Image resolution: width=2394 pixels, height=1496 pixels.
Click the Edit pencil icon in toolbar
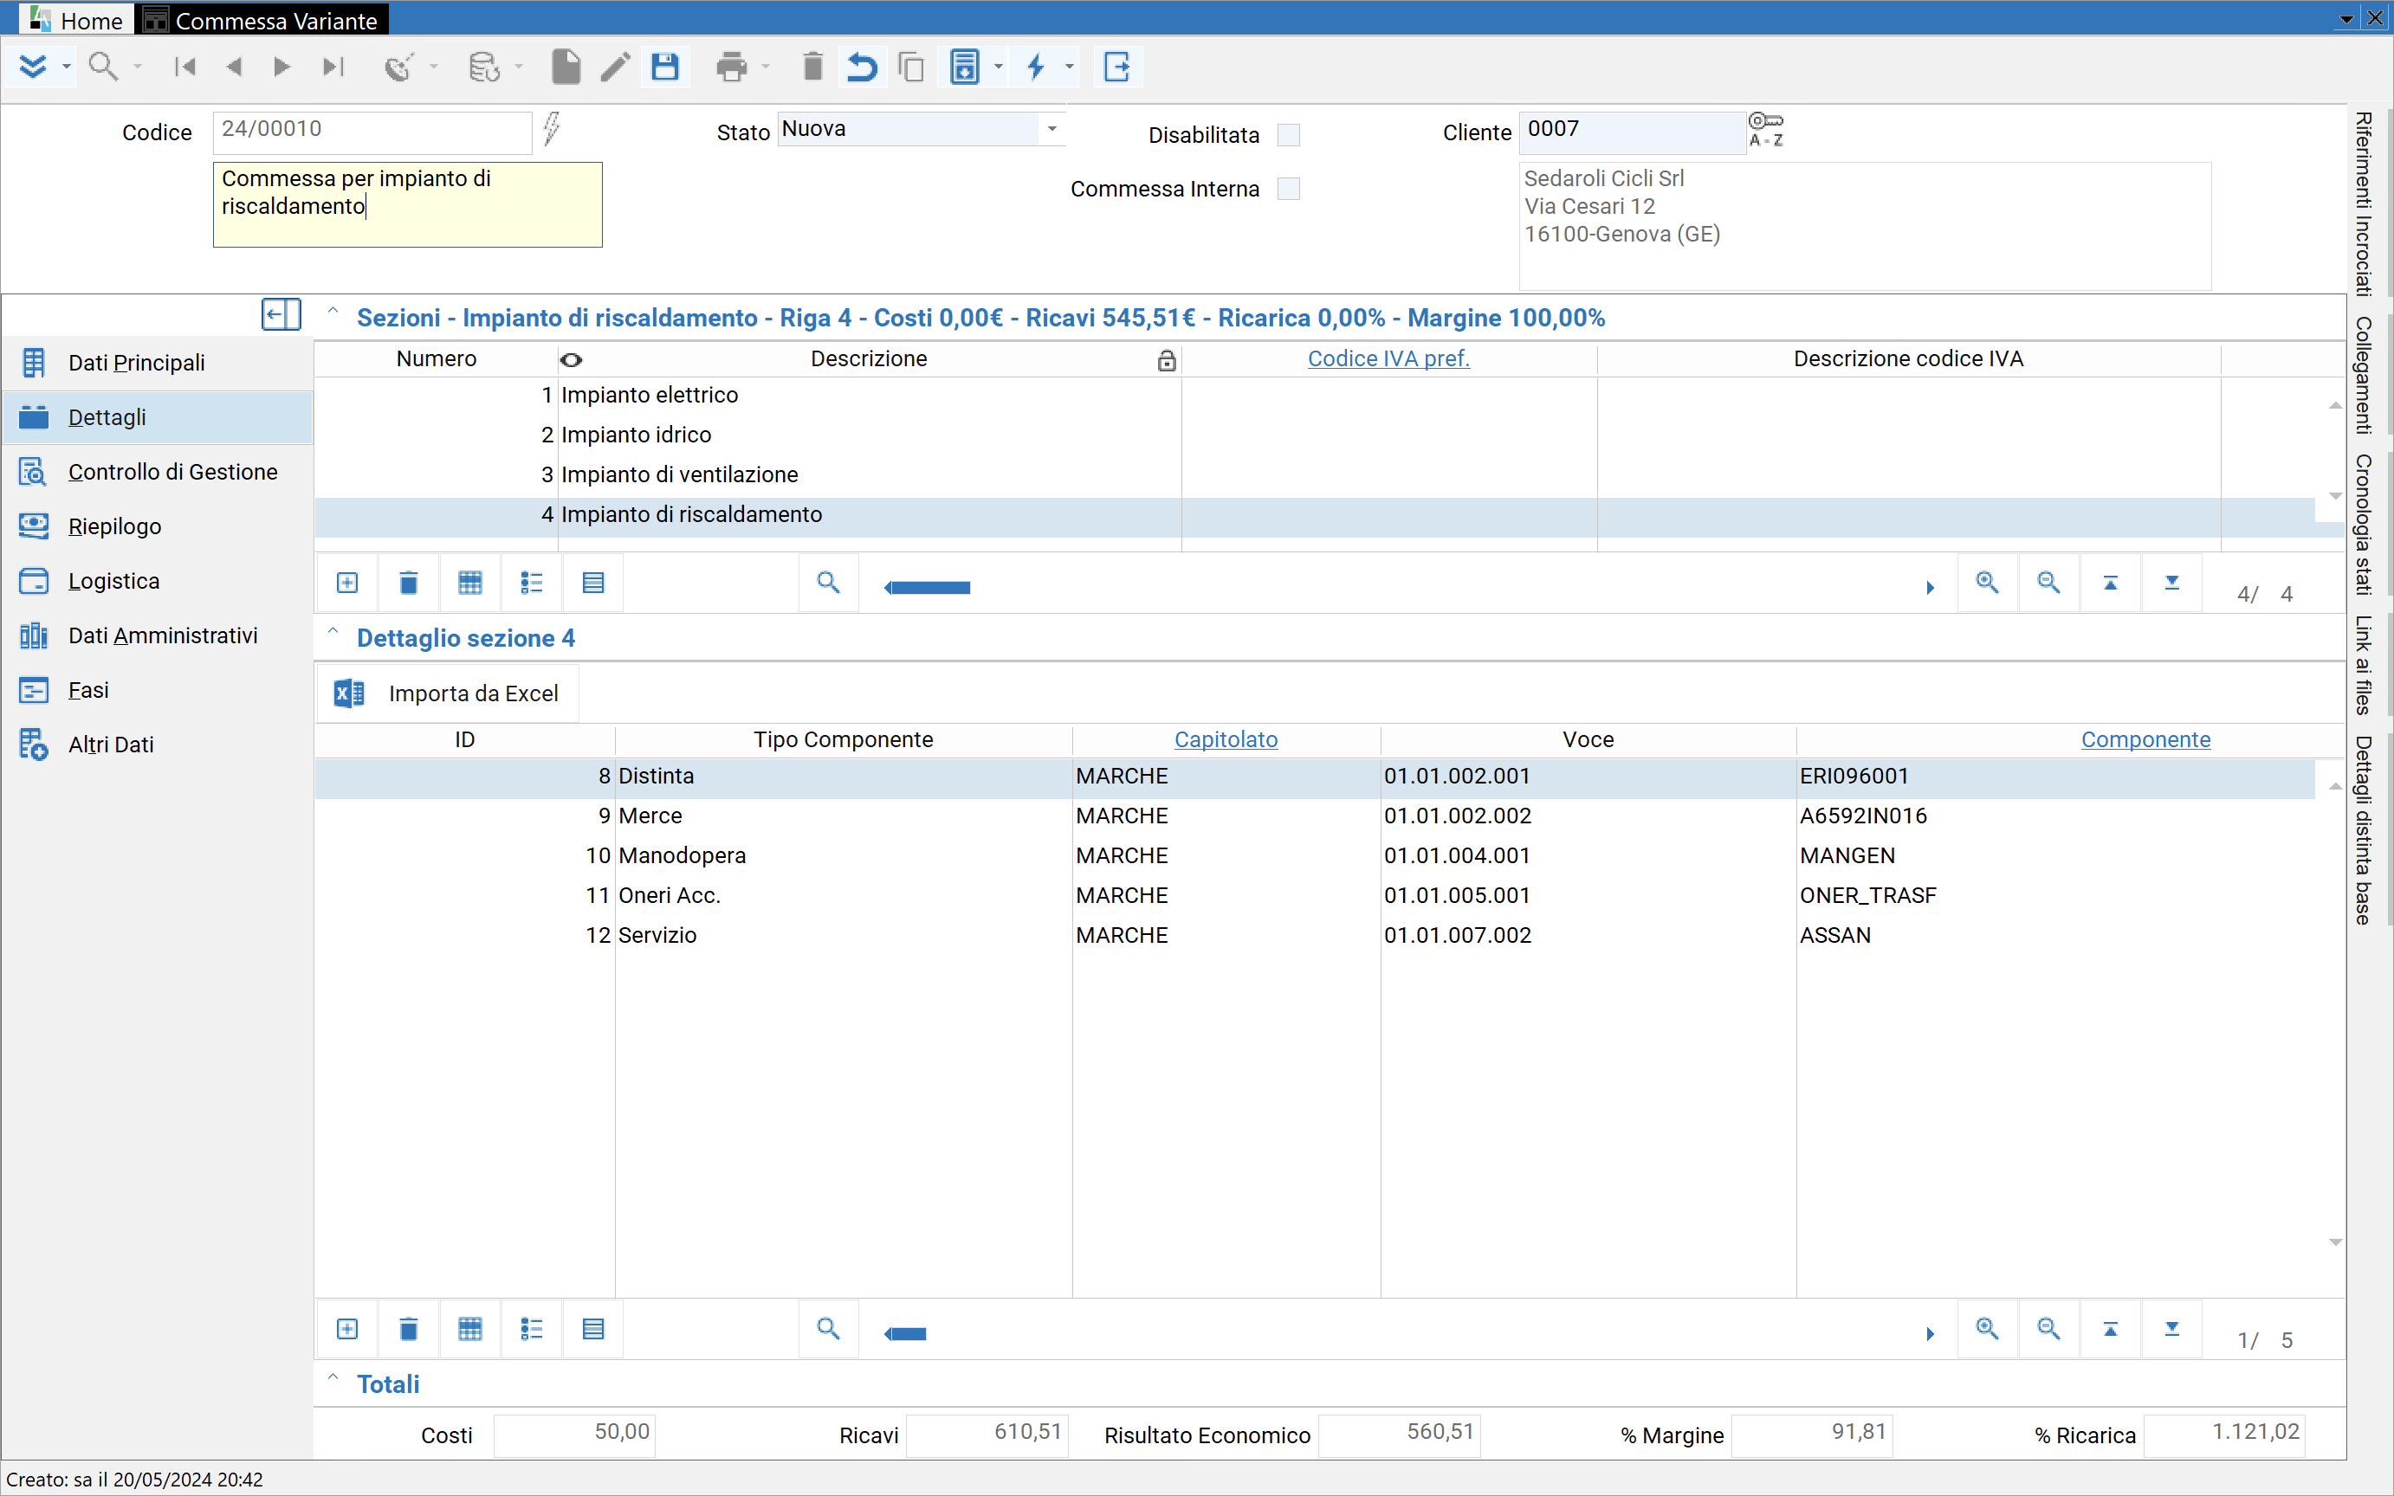tap(616, 68)
